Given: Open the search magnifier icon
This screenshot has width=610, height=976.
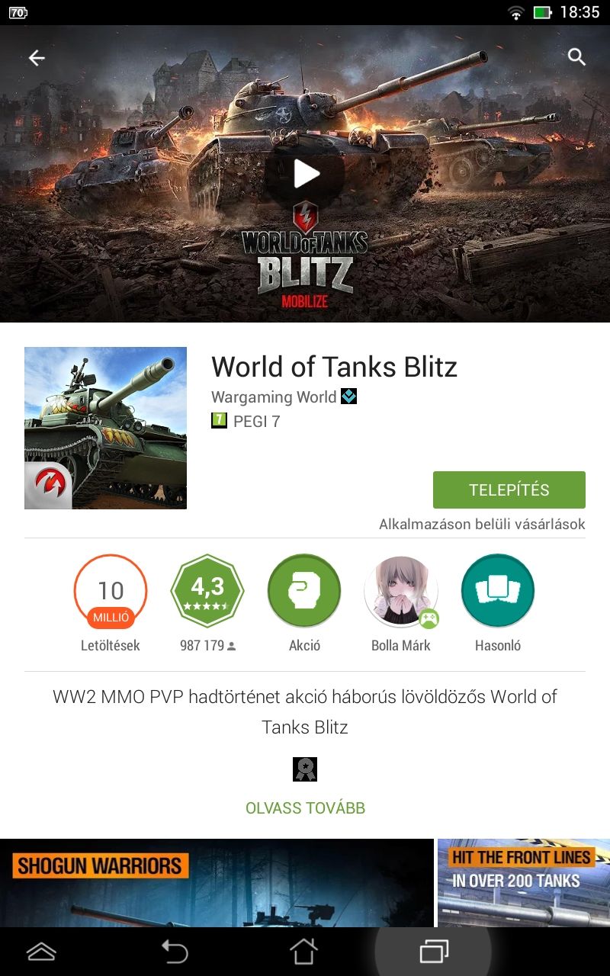Looking at the screenshot, I should tap(577, 56).
